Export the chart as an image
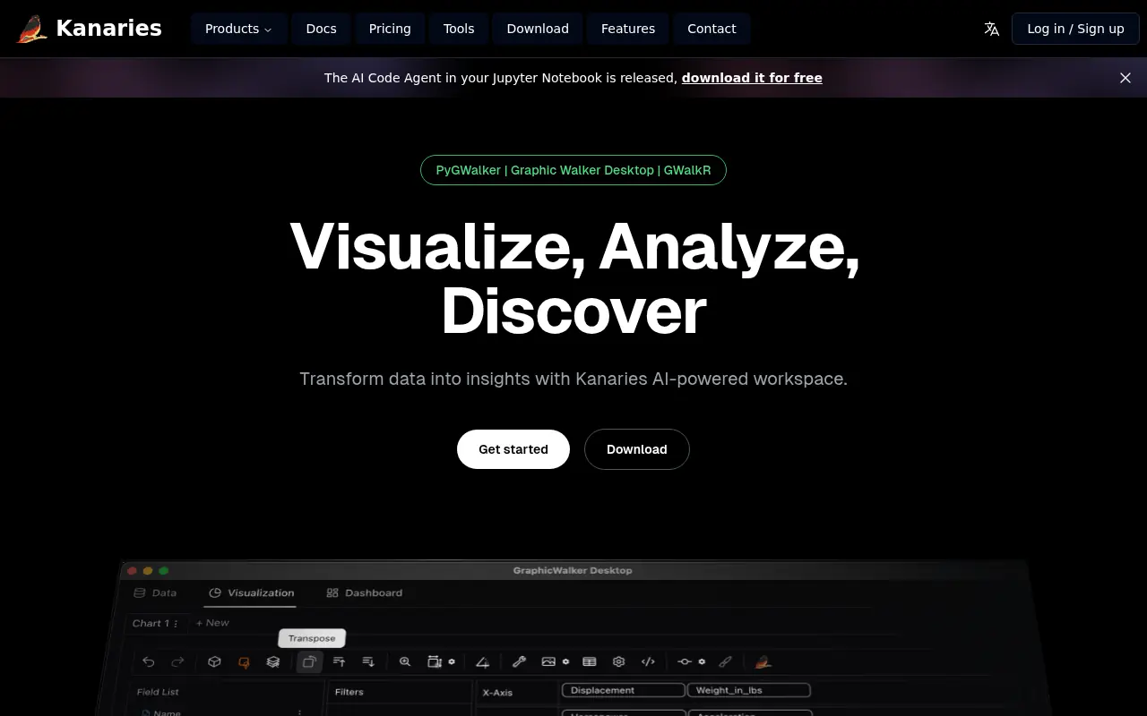The height and width of the screenshot is (716, 1147). 549,661
